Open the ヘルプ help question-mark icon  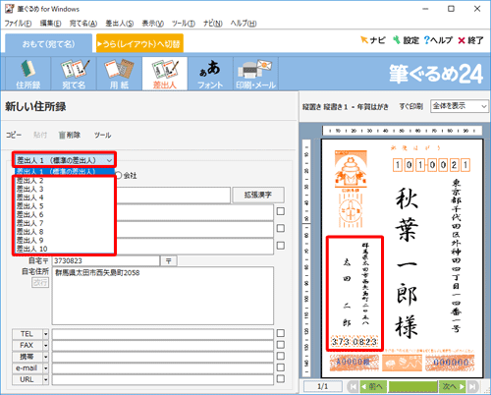pyautogui.click(x=438, y=40)
